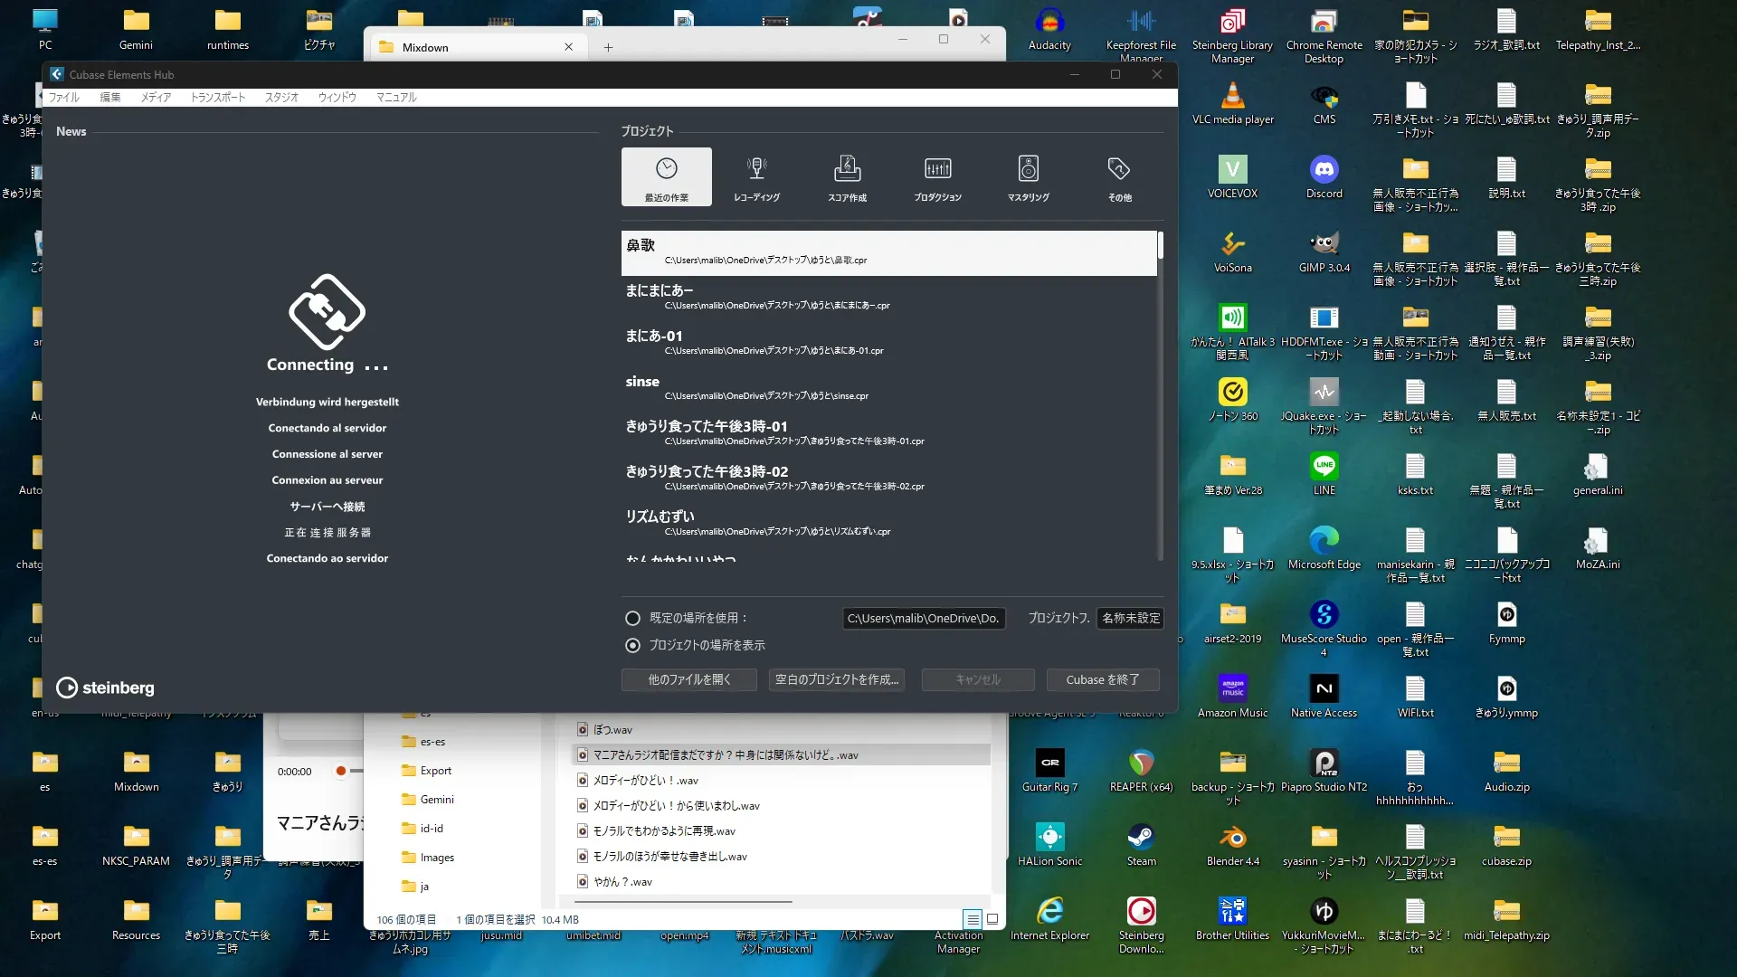The width and height of the screenshot is (1737, 977).
Task: Click the Steinberg logo
Action: pyautogui.click(x=106, y=688)
